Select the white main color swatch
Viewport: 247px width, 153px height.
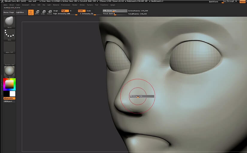pos(13,94)
